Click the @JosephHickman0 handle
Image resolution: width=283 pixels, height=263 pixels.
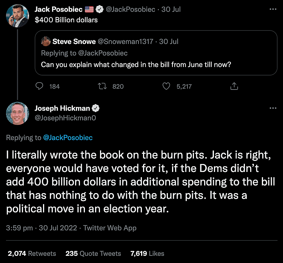coord(65,118)
